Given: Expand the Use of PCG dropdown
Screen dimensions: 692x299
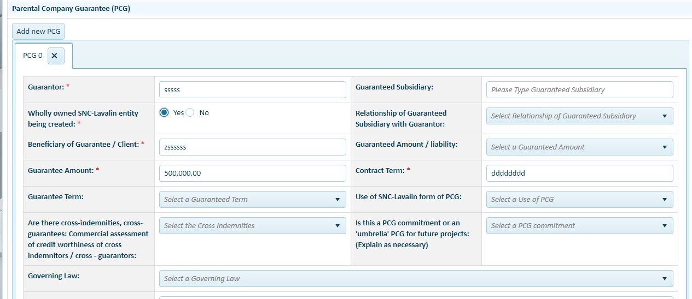Looking at the screenshot, I should (x=579, y=200).
